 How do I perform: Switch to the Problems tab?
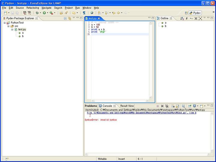[91, 106]
